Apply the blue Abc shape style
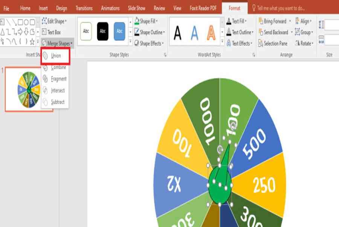Screen dimensions: 339x227 [119, 31]
